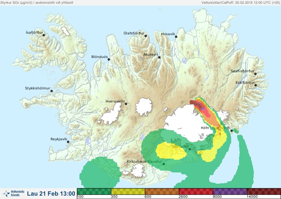
Task: Click the yellow 350 legend swatch
Action: [x=128, y=192]
